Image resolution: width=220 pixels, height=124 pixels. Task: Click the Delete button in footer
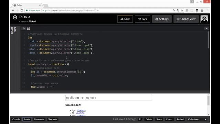[148, 120]
